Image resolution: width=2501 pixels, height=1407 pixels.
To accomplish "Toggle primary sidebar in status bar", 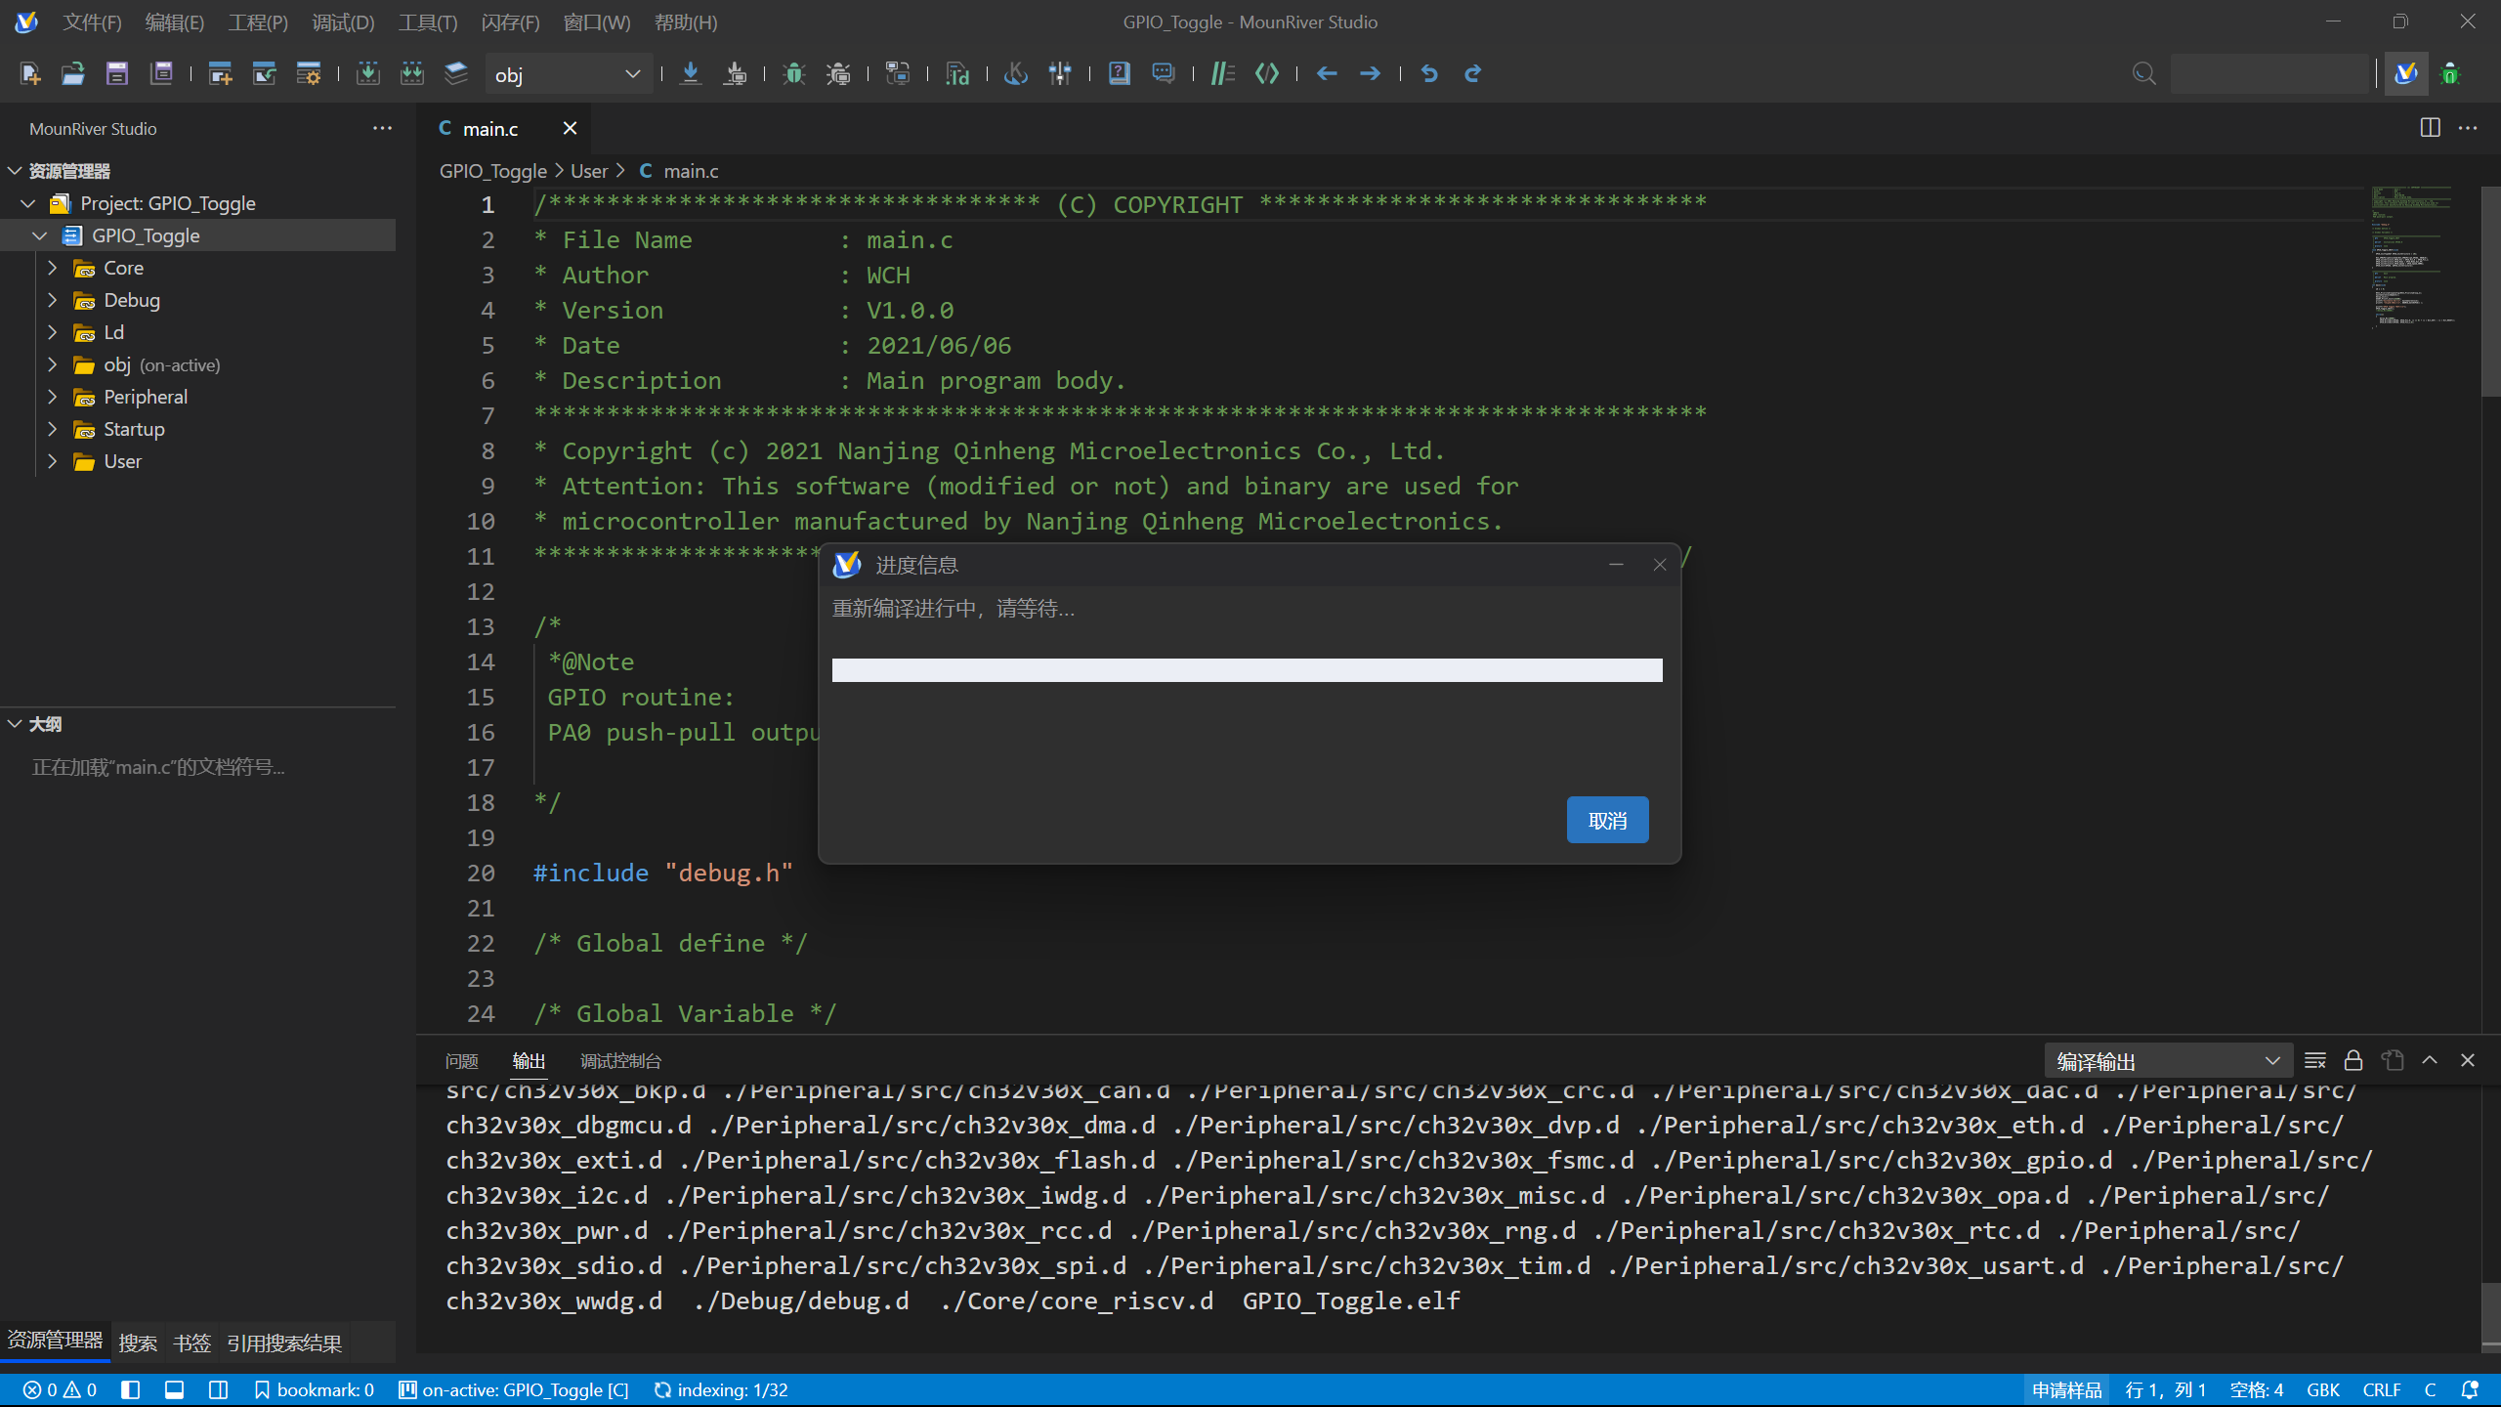I will [131, 1389].
